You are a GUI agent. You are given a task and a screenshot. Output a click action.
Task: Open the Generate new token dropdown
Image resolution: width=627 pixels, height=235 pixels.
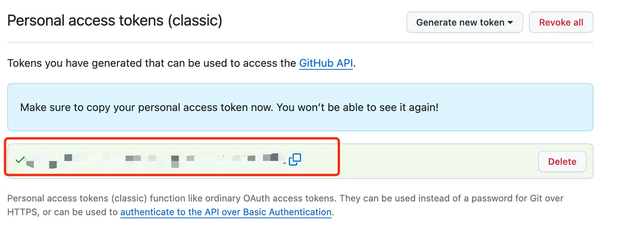pyautogui.click(x=464, y=22)
